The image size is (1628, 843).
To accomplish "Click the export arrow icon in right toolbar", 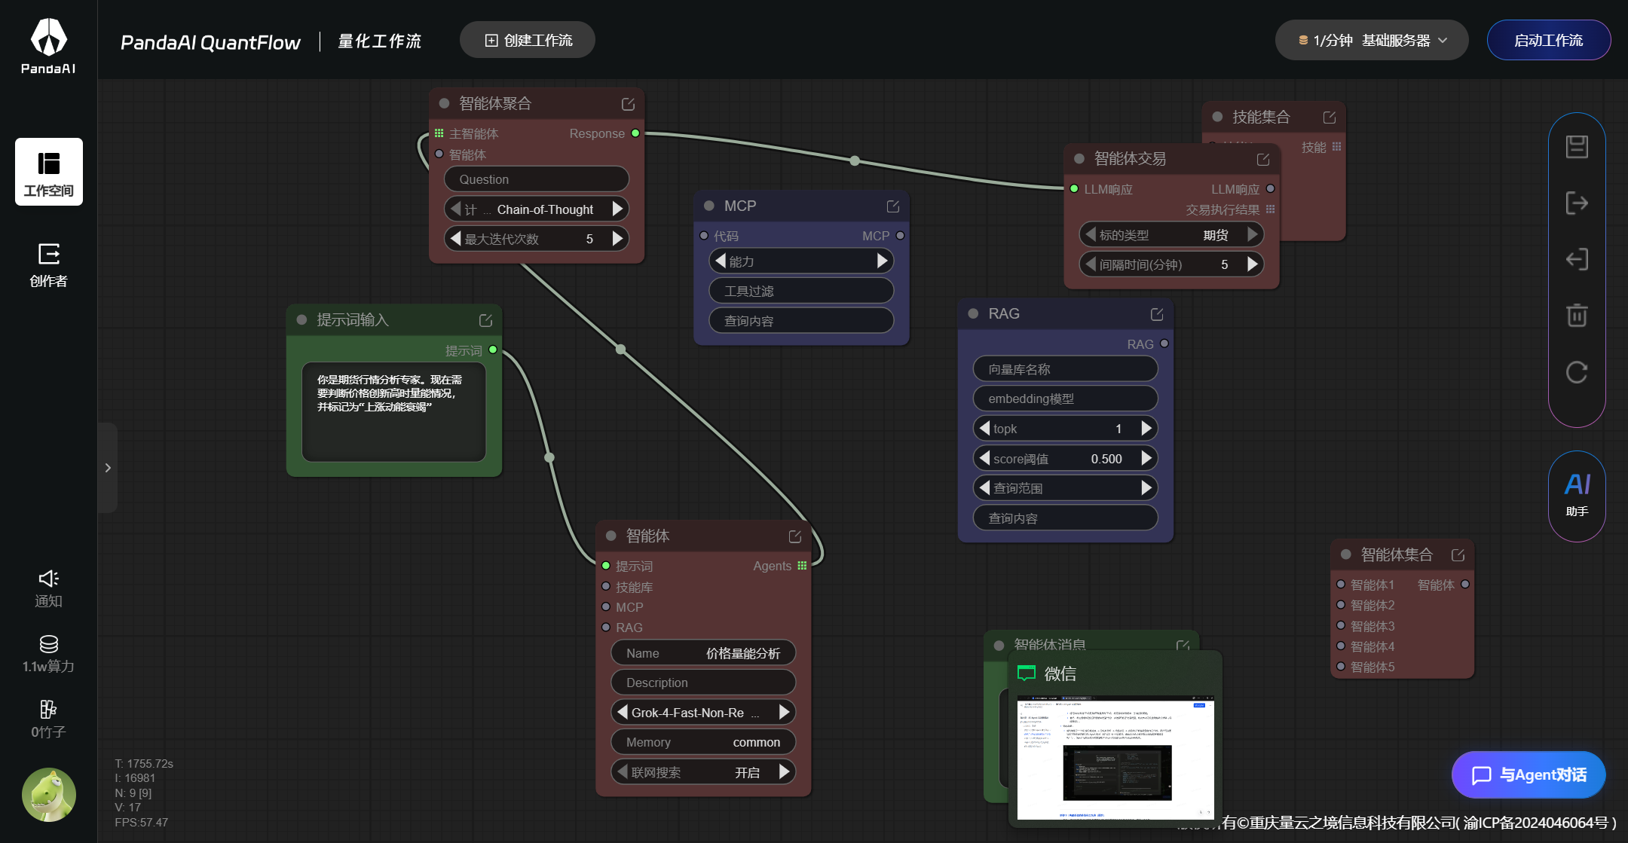I will 1577,203.
